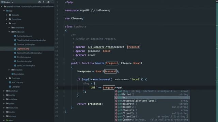Click the RedirectIfAuthenticated.php class icon
The height and width of the screenshot is (122, 218).
[x=15, y=53]
